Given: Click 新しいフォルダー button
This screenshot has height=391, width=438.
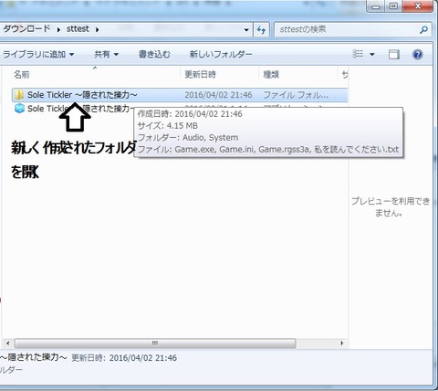Looking at the screenshot, I should [221, 55].
